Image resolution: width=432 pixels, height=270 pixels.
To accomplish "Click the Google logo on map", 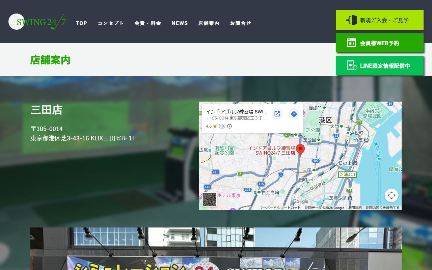I will (x=300, y=201).
